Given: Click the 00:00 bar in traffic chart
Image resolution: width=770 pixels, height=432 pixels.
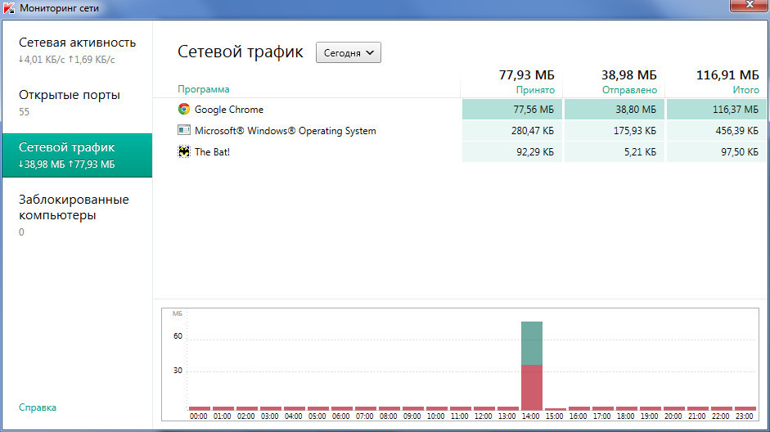Looking at the screenshot, I should click(x=199, y=407).
